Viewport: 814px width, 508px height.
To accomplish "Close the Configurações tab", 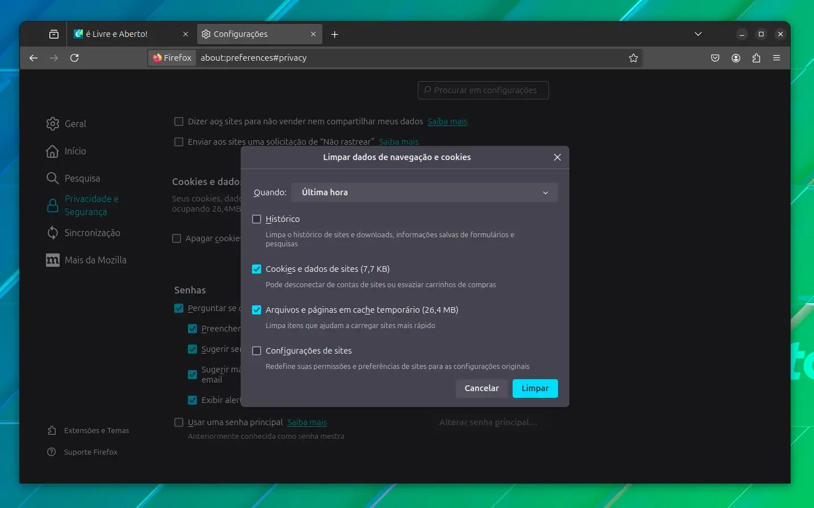I will 313,34.
